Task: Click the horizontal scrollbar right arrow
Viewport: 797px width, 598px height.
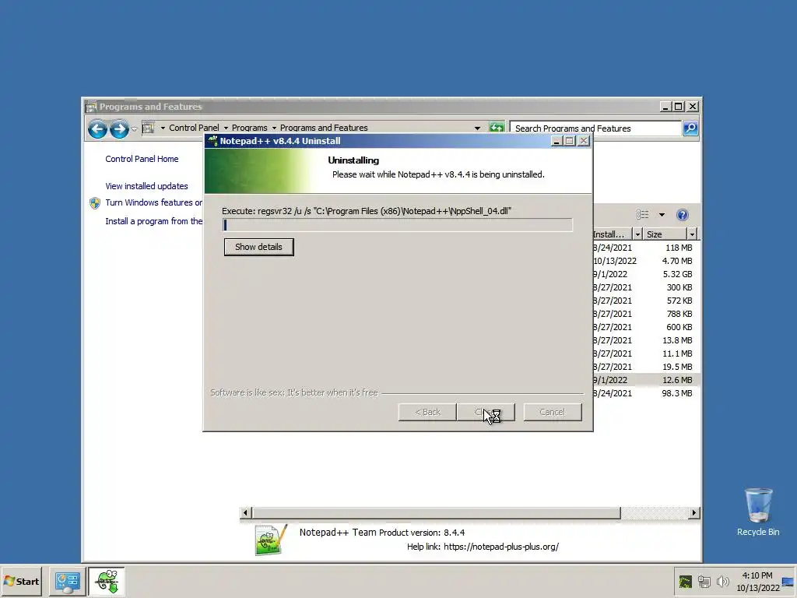Action: 693,512
